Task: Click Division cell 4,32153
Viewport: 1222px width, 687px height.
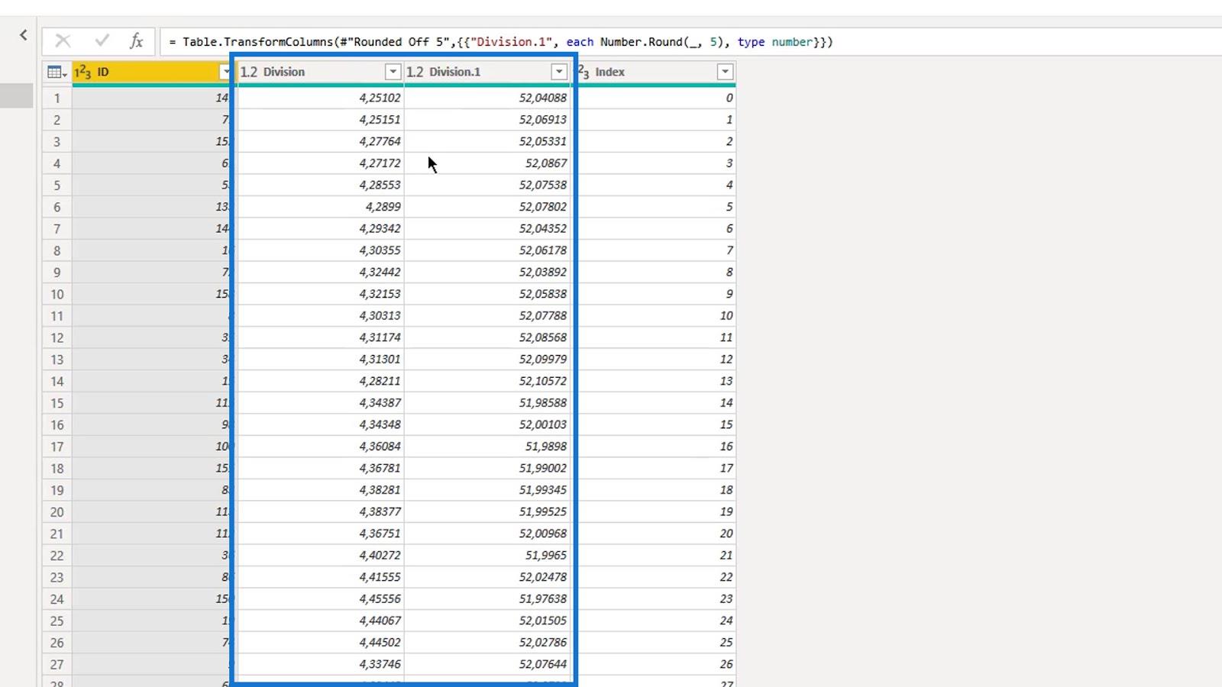Action: pyautogui.click(x=321, y=294)
